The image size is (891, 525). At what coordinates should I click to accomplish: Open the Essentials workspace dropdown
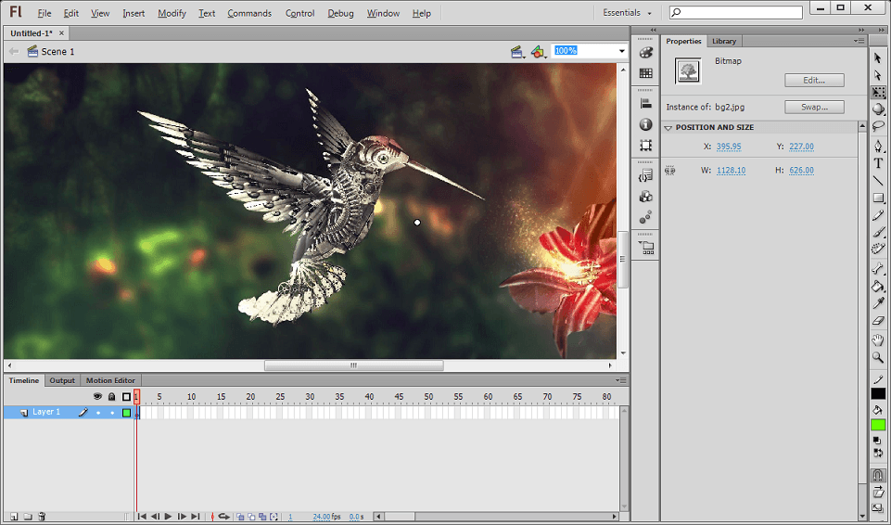pos(628,13)
